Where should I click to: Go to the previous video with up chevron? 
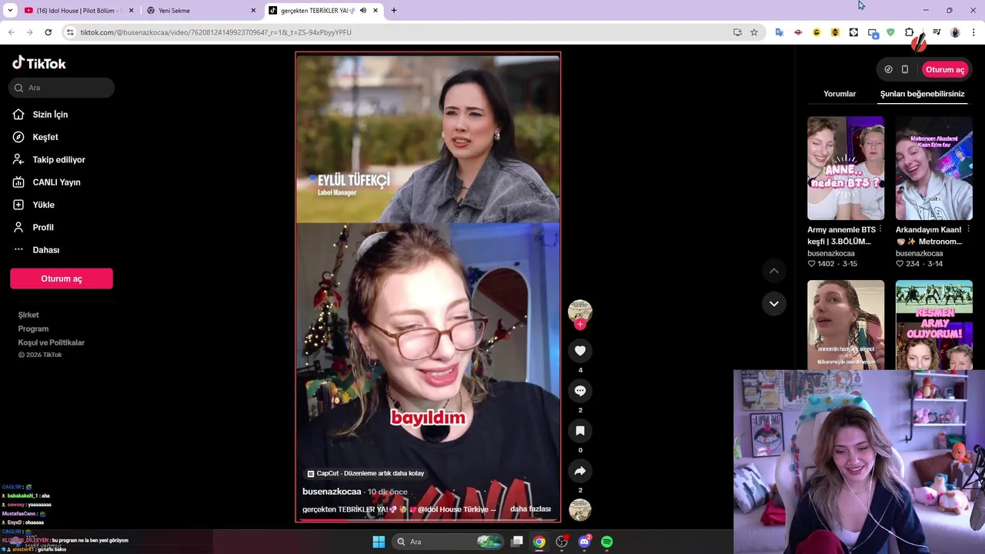click(774, 271)
